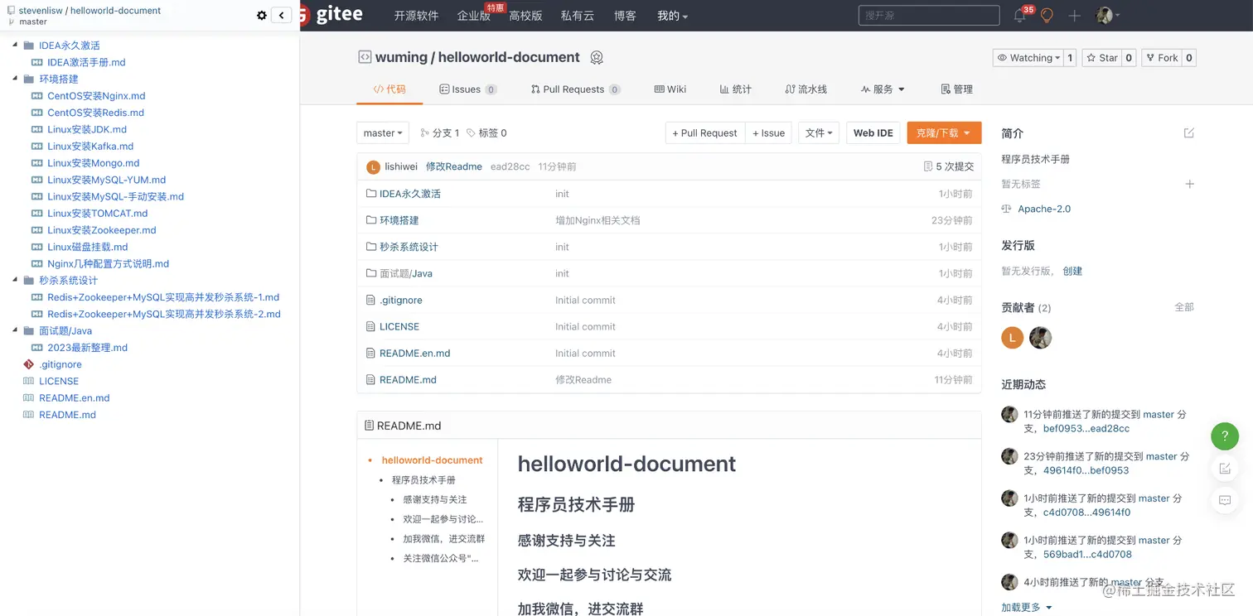Click the Gitee logo
Image resolution: width=1253 pixels, height=616 pixels.
click(331, 15)
